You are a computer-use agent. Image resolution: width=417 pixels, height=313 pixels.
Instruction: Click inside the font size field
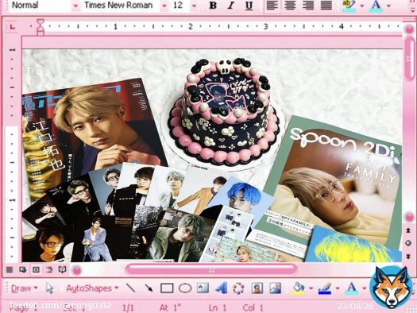(x=180, y=6)
